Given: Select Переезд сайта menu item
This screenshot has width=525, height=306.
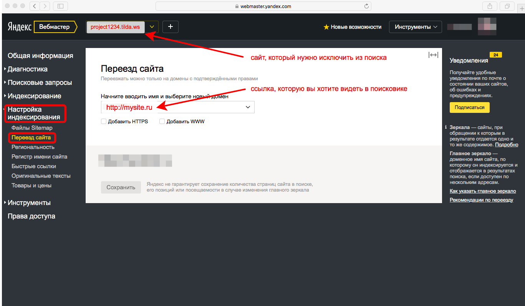Looking at the screenshot, I should pyautogui.click(x=31, y=137).
